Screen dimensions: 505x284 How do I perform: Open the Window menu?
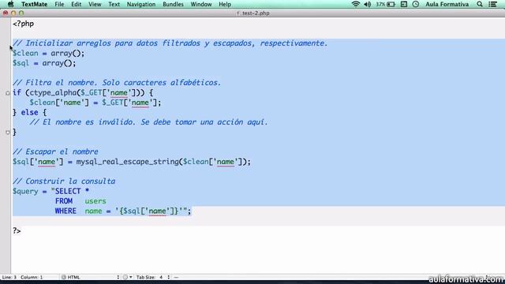click(201, 4)
